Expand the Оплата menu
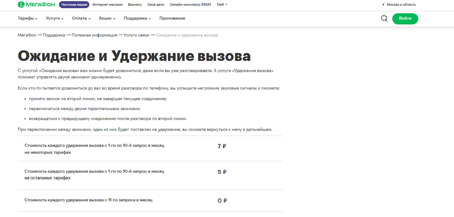 pyautogui.click(x=81, y=18)
